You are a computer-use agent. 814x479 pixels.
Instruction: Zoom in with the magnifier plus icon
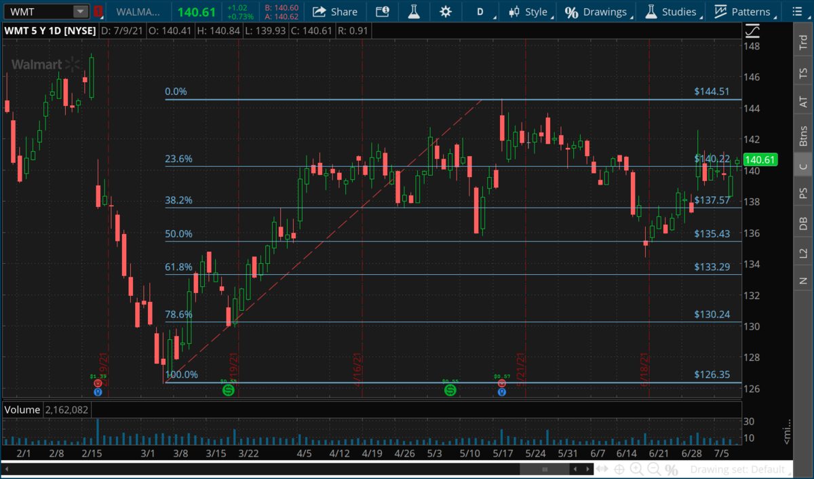coord(636,470)
